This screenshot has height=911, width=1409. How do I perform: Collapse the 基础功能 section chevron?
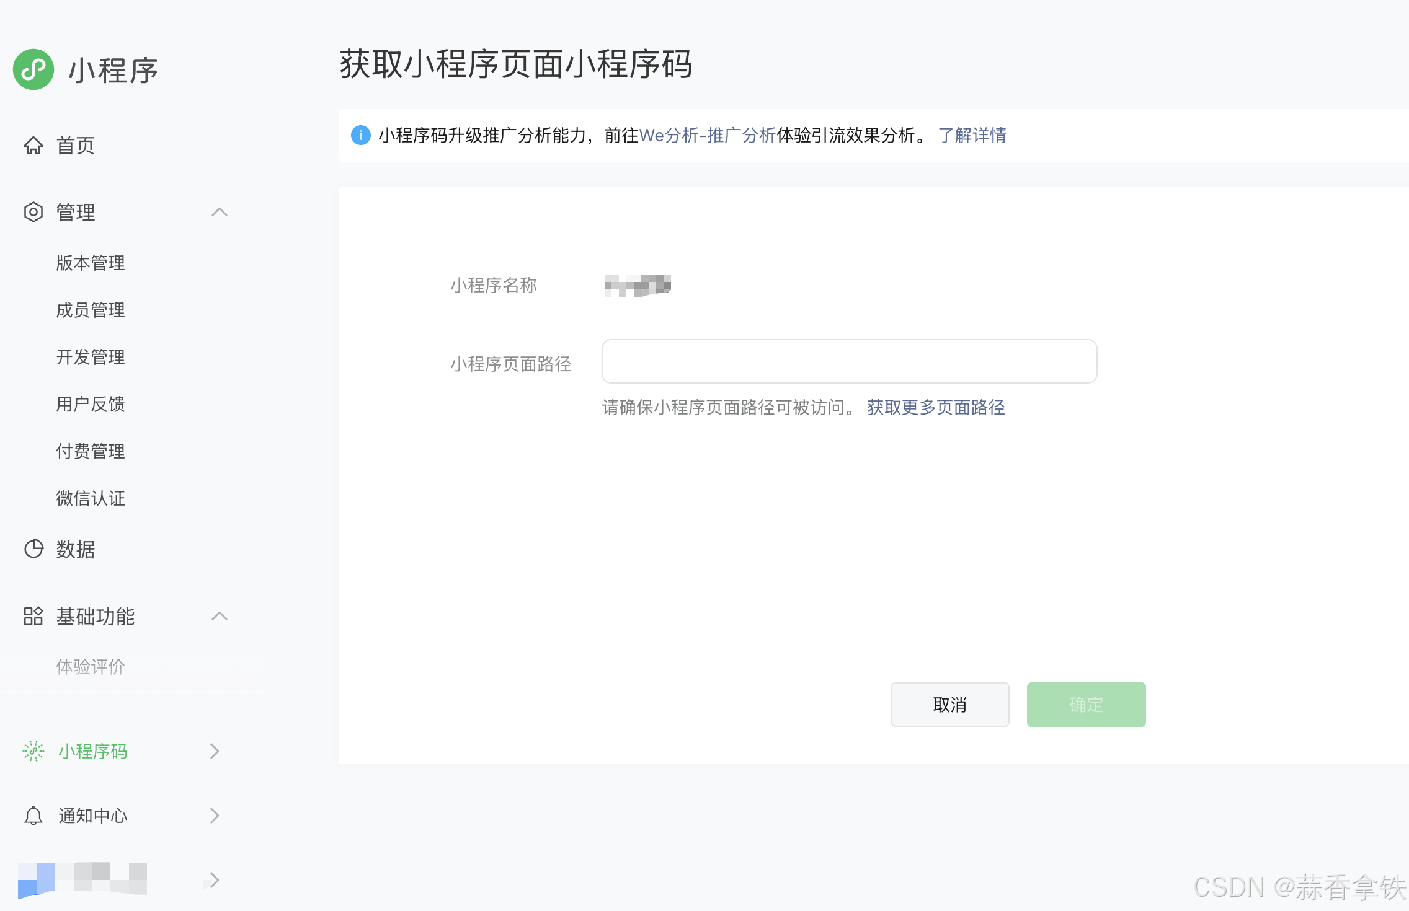coord(220,616)
